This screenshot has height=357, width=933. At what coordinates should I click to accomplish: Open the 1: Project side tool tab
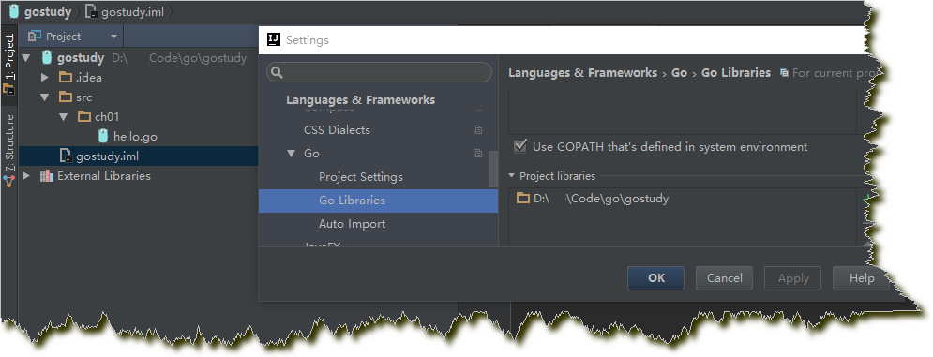click(9, 64)
